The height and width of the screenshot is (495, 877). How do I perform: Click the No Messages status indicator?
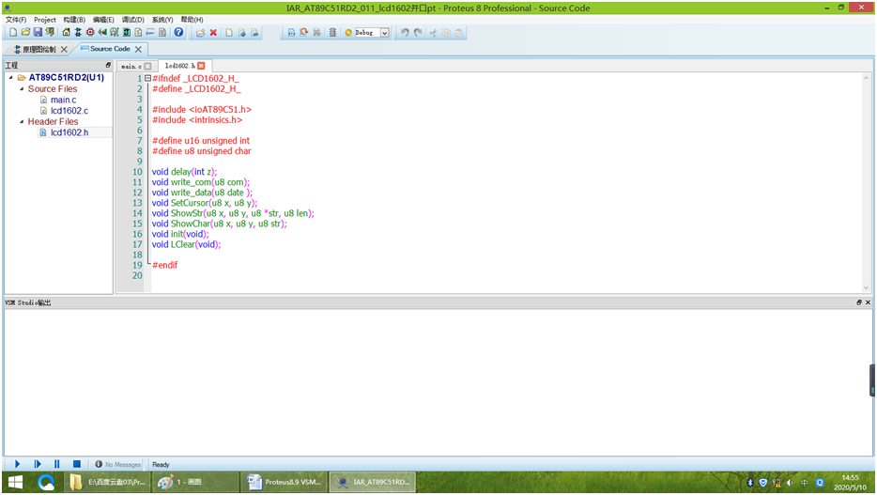118,464
